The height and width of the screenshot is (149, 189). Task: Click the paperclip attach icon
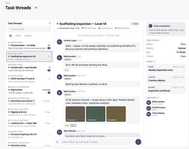[57, 142]
